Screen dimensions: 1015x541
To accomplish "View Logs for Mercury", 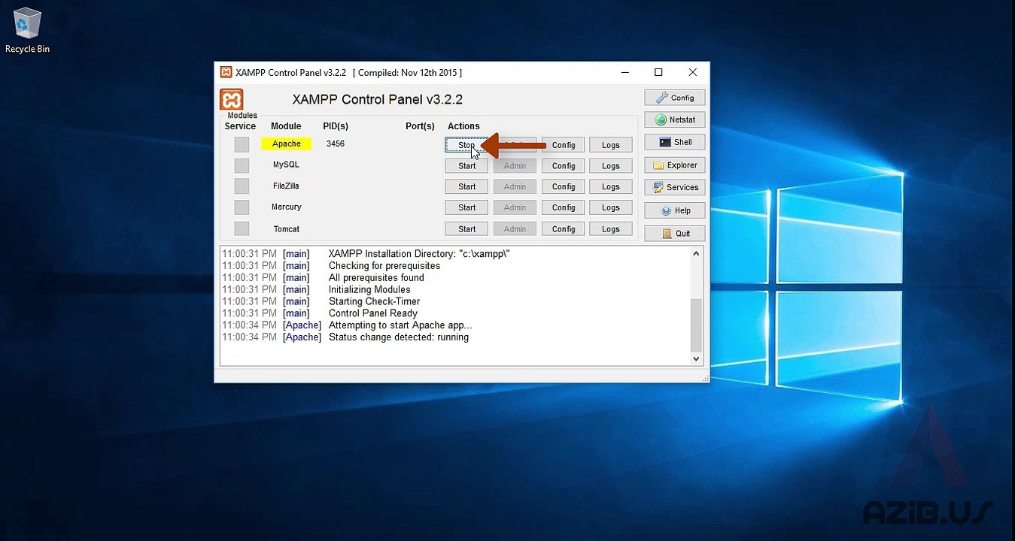I will pyautogui.click(x=611, y=208).
